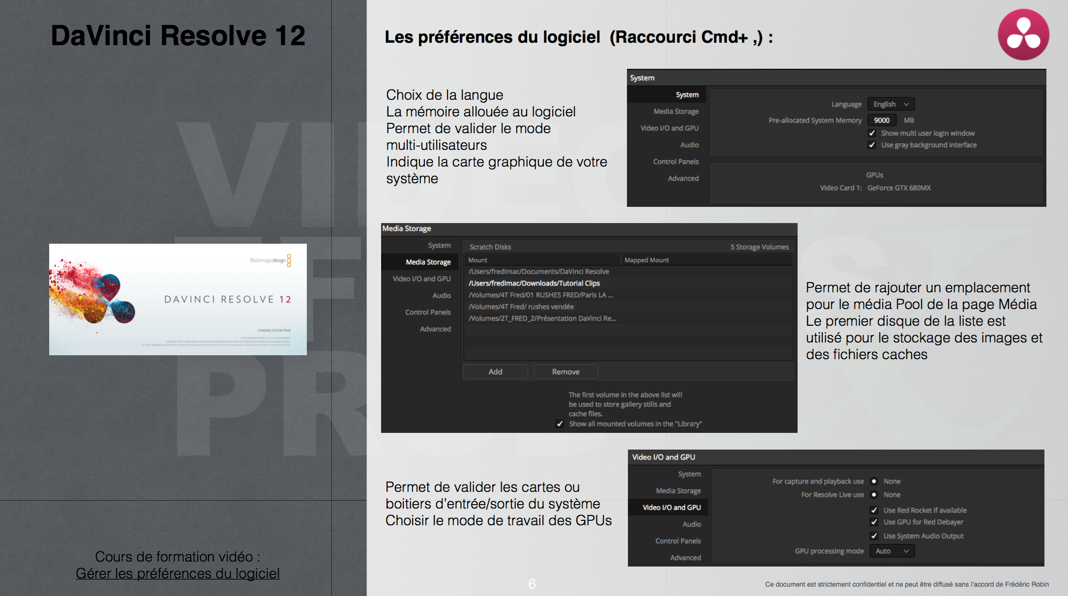
Task: Select the System preferences tab
Action: coord(687,94)
